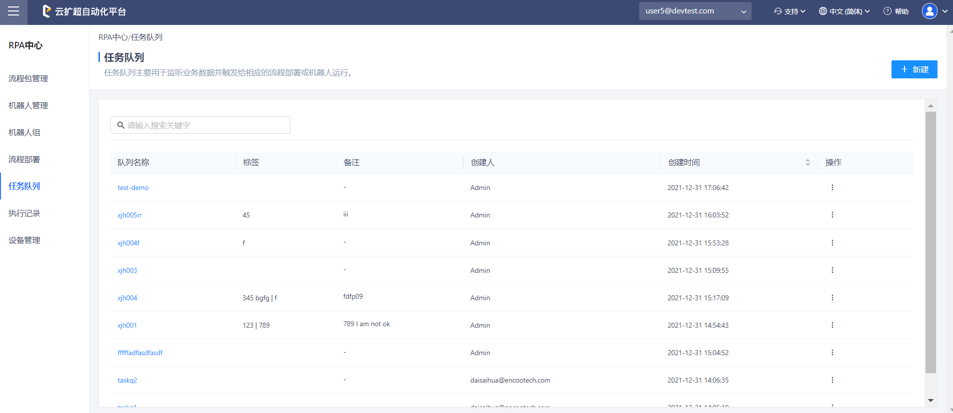Image resolution: width=953 pixels, height=413 pixels.
Task: Click remark cell 'fdfp09'
Action: tap(353, 296)
